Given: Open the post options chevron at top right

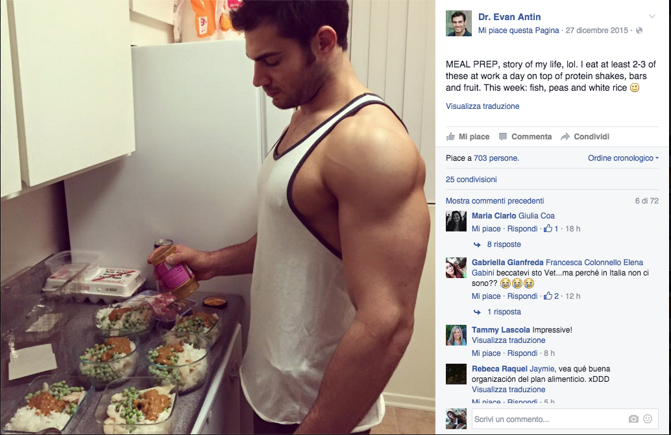Looking at the screenshot, I should (652, 17).
